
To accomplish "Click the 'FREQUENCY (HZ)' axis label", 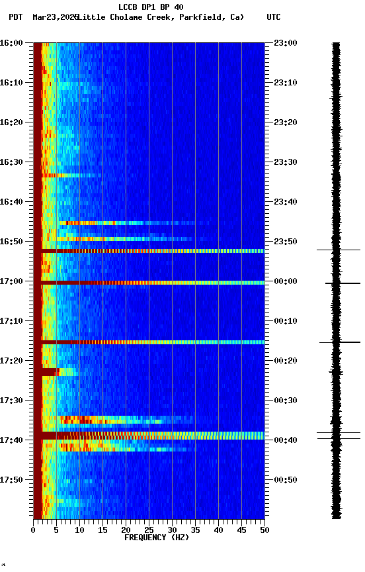I will coord(157,538).
